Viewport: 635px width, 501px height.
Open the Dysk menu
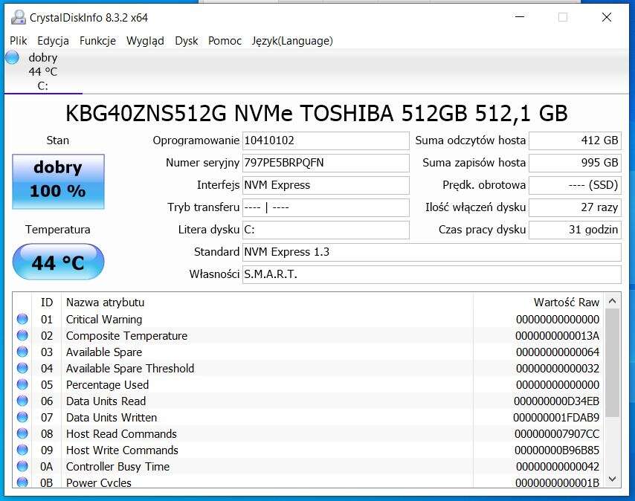(x=186, y=41)
